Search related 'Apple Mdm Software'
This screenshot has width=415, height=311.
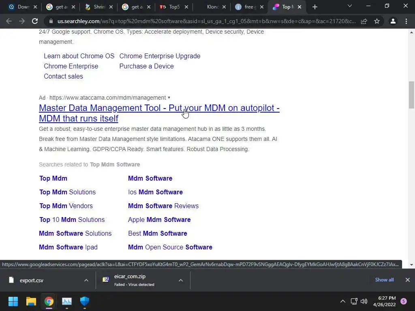tap(159, 219)
